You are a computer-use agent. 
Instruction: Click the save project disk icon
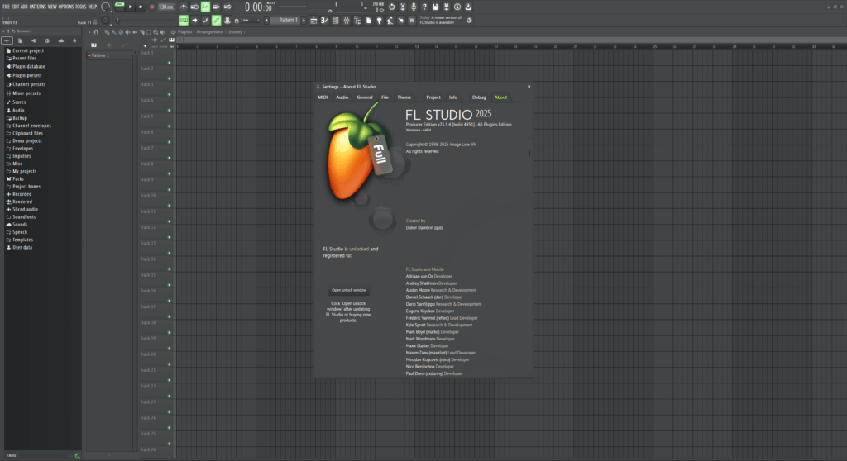point(435,7)
